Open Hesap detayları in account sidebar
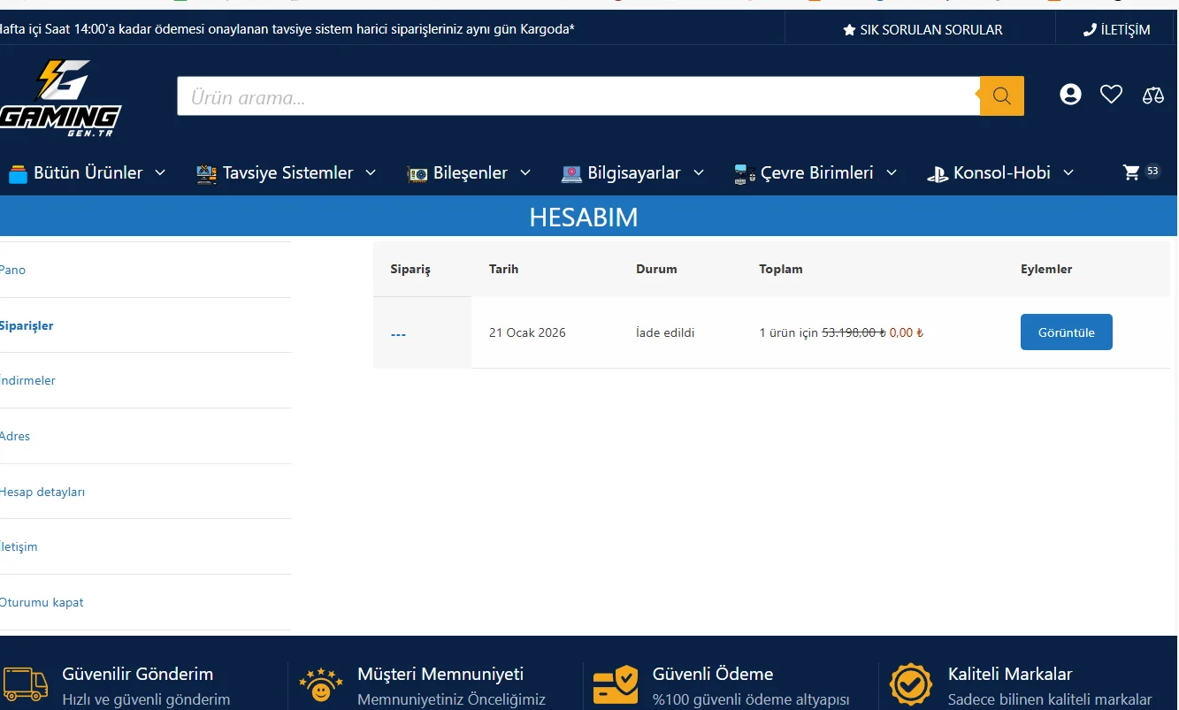The height and width of the screenshot is (710, 1179). pyautogui.click(x=42, y=492)
